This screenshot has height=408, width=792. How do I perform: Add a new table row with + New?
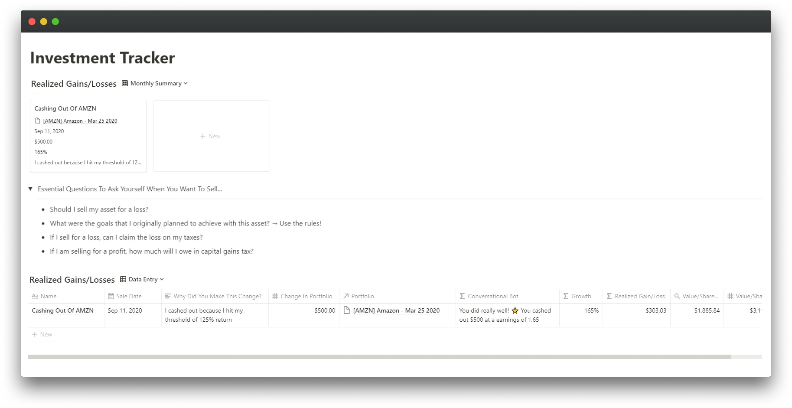pyautogui.click(x=395, y=334)
